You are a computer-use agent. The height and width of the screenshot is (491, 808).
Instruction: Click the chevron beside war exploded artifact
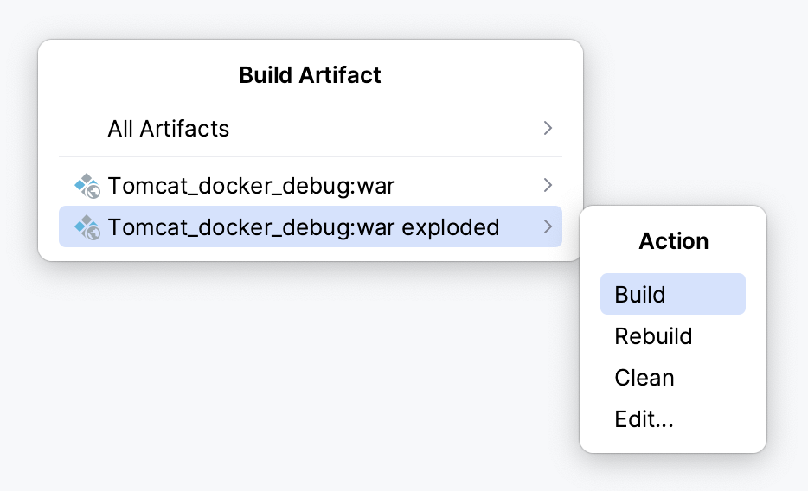547,226
